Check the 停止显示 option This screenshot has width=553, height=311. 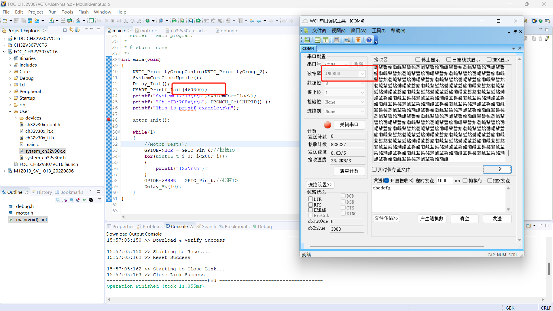[x=418, y=60]
